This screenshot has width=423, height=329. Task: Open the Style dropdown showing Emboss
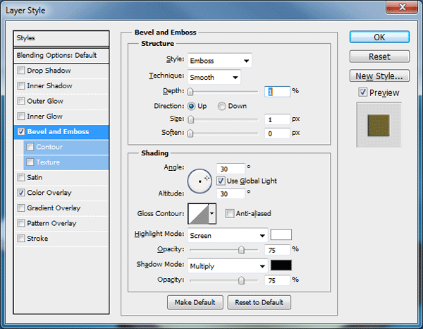click(x=219, y=61)
